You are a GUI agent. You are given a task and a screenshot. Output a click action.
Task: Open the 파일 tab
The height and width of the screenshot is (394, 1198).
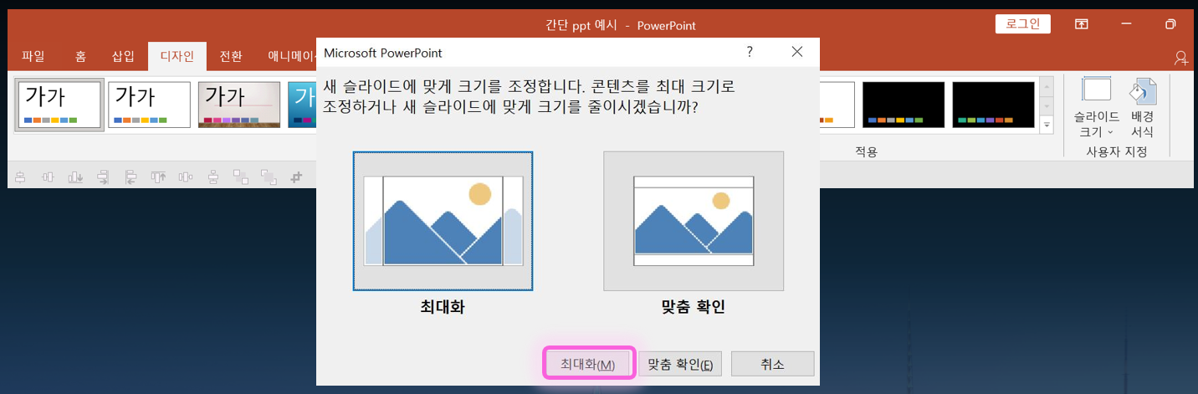click(33, 56)
